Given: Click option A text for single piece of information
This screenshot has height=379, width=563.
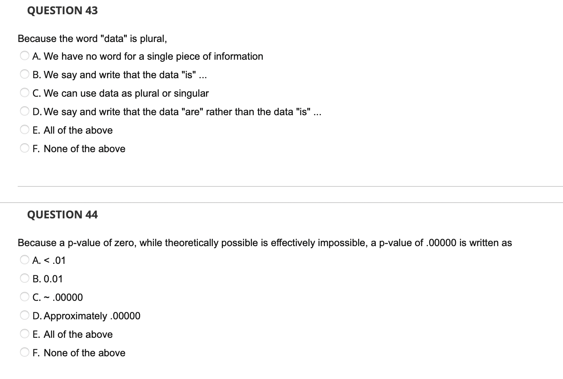Looking at the screenshot, I should (147, 56).
